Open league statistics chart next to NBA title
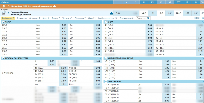Viewport: 204px width, 103px height. pos(54,6)
